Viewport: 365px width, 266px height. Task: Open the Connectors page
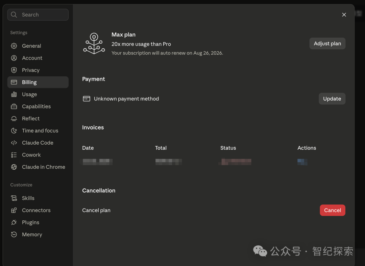coord(38,210)
